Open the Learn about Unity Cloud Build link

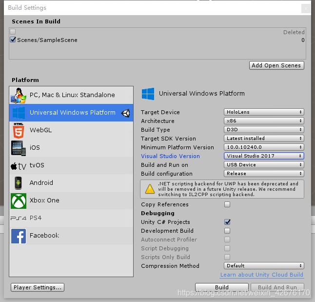tap(262, 275)
